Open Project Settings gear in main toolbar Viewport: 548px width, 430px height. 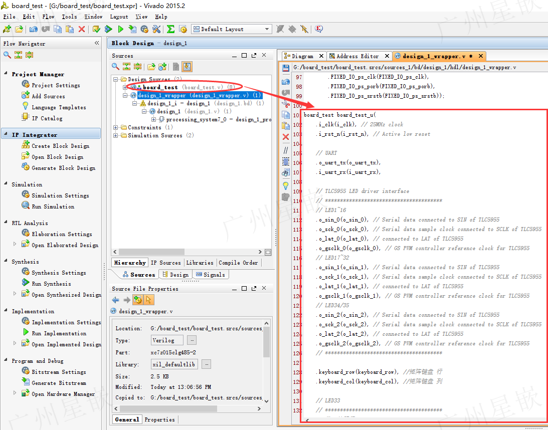(144, 29)
